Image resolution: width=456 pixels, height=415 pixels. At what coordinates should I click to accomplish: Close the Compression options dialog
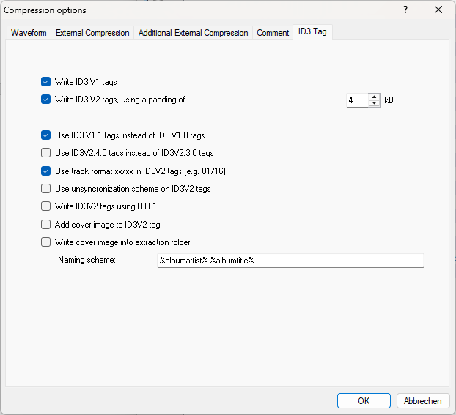[438, 10]
